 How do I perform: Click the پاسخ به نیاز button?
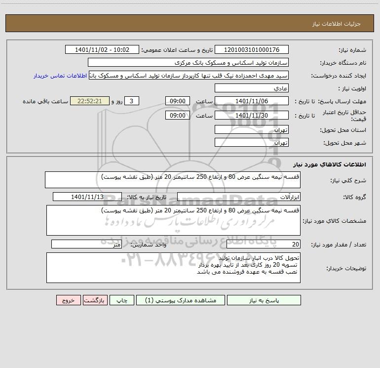[264, 300]
